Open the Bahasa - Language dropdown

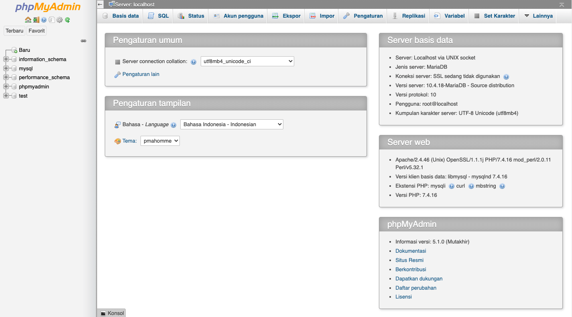pyautogui.click(x=232, y=125)
